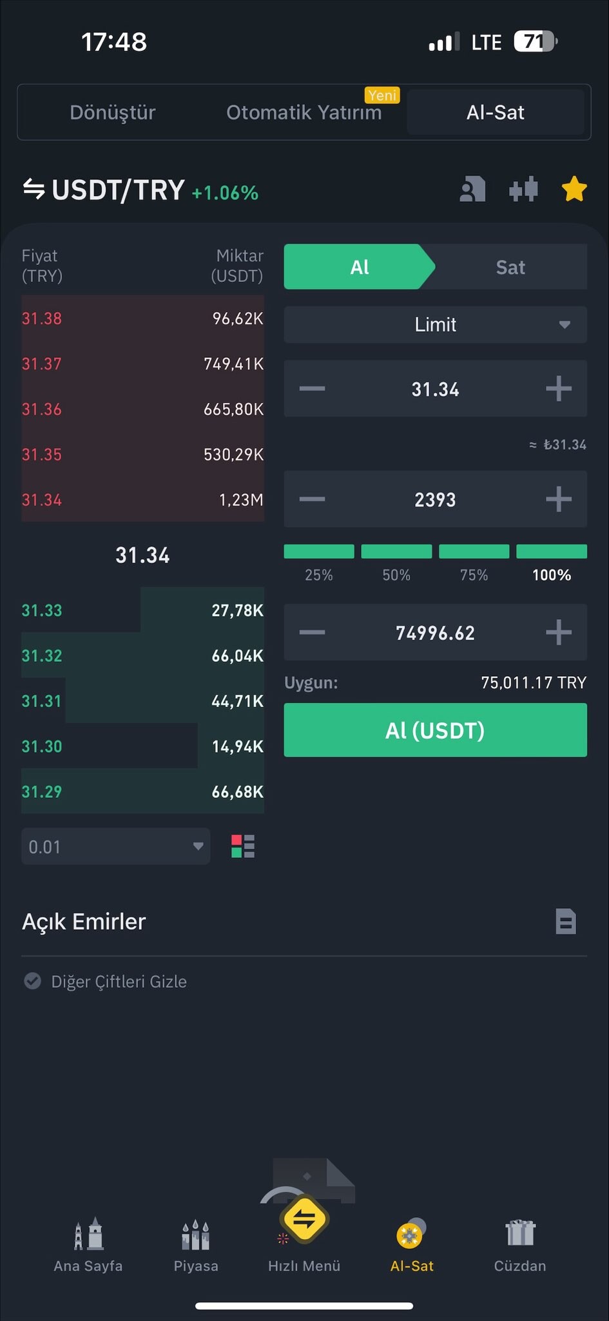Image resolution: width=609 pixels, height=1321 pixels.
Task: Switch to Sat sell side
Action: click(510, 267)
